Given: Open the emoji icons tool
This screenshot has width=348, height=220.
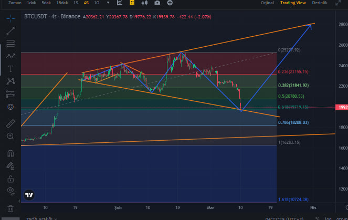Looking at the screenshot, I should [x=10, y=107].
